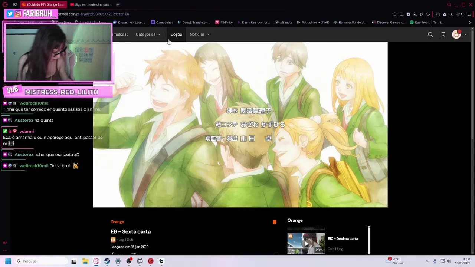Open the Crunchyroll search icon
475x267 pixels.
click(x=430, y=34)
